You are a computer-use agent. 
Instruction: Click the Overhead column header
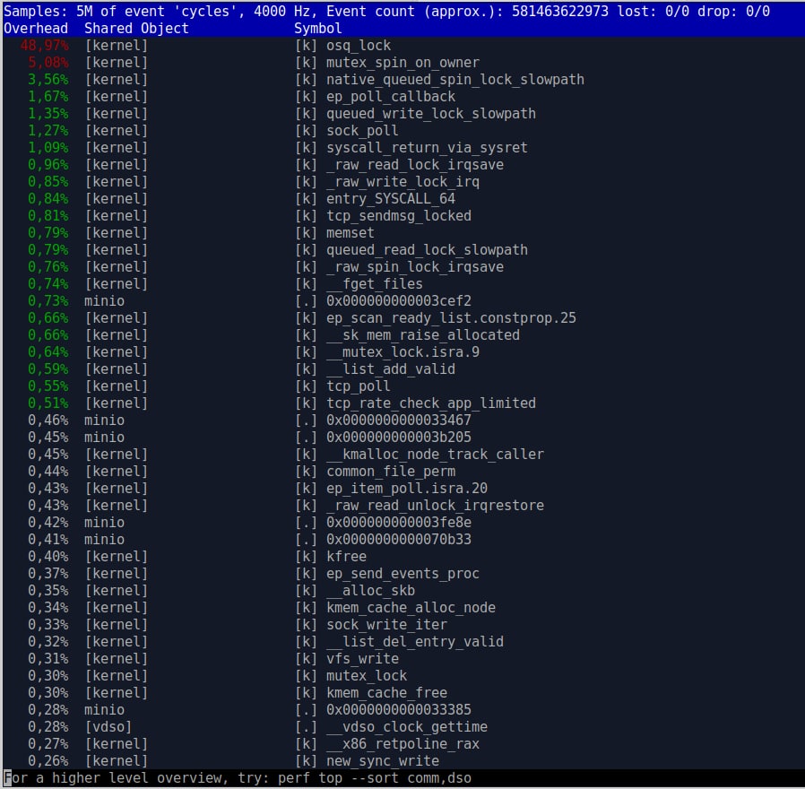pos(36,28)
